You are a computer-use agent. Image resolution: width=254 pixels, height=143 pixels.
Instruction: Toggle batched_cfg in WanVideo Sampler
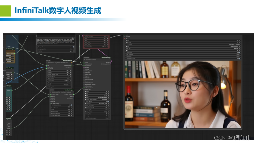(x=97, y=110)
